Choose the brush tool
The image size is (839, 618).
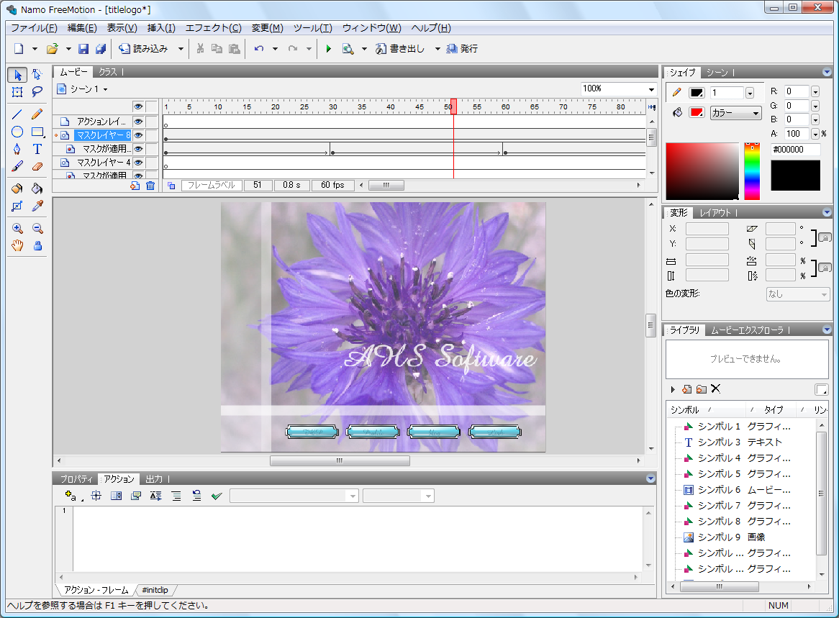click(18, 166)
